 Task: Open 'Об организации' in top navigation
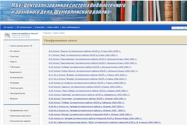coord(24,27)
